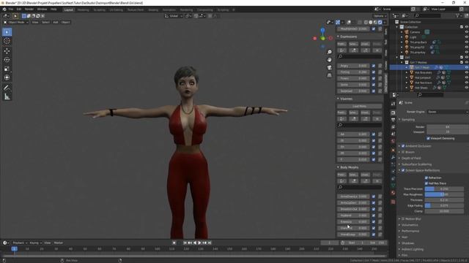
Task: Toggle the AA viseme checkbox
Action: [374, 134]
